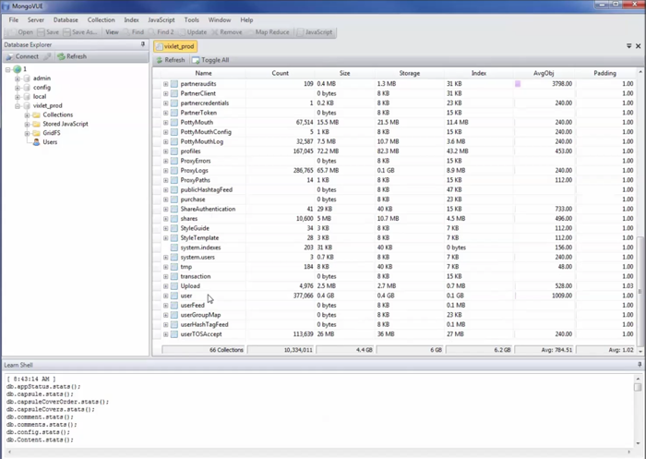
Task: Click the ProxyLogs collection icon
Action: tap(174, 171)
